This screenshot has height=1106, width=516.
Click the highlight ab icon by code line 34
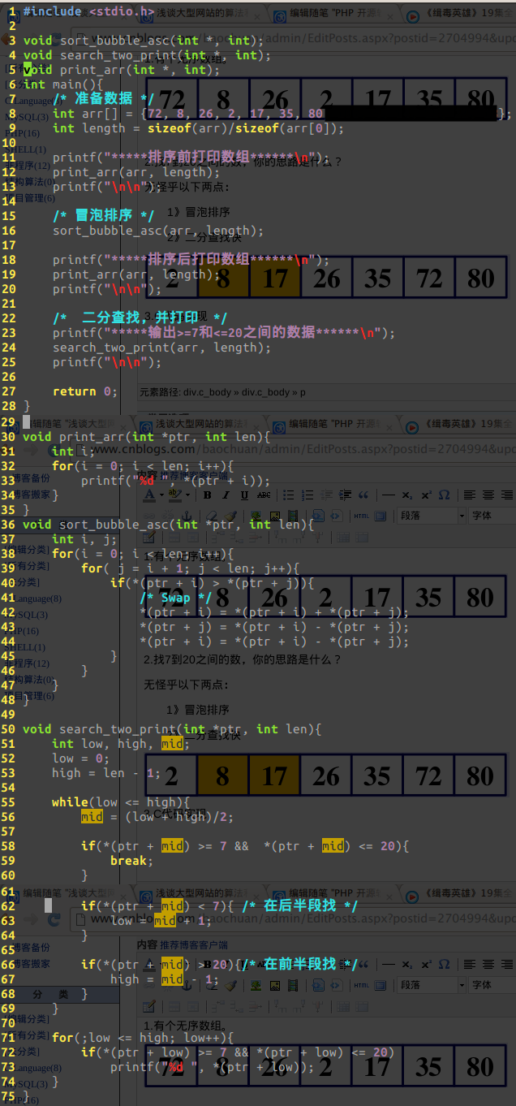(174, 495)
